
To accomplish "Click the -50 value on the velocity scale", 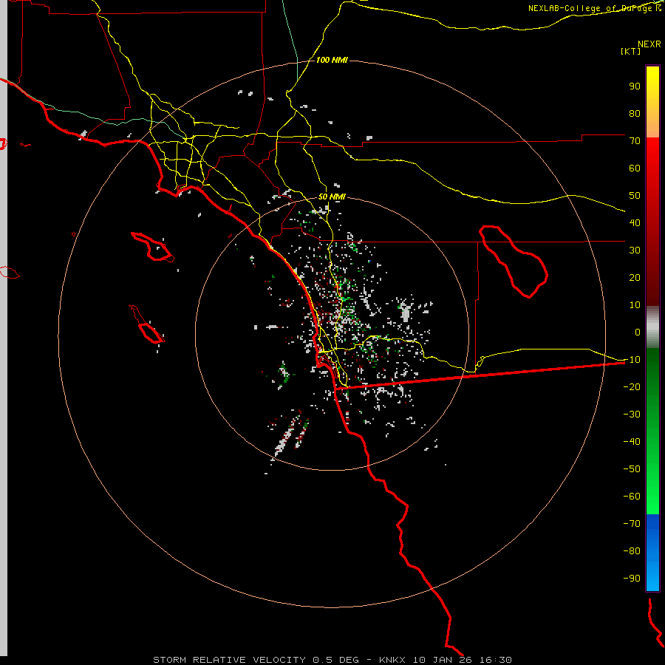I will (x=632, y=469).
